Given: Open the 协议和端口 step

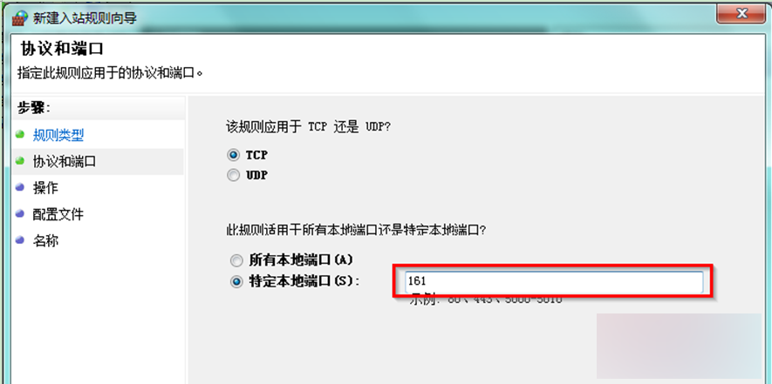Looking at the screenshot, I should pyautogui.click(x=64, y=162).
